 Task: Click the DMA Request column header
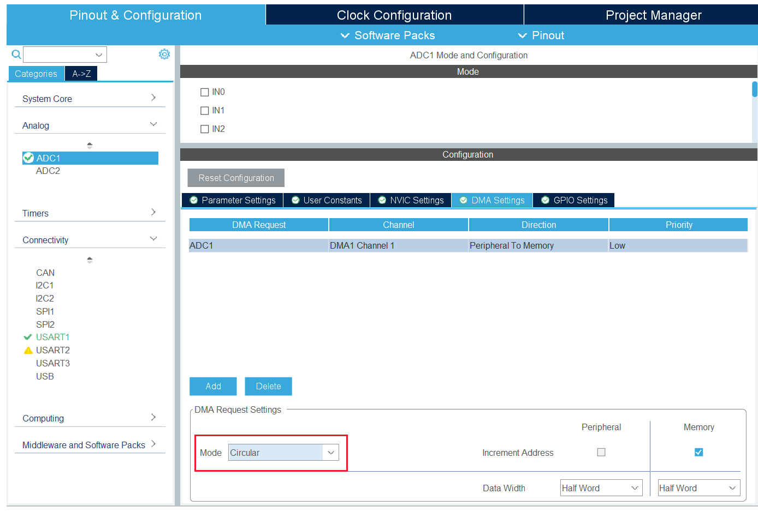(259, 225)
